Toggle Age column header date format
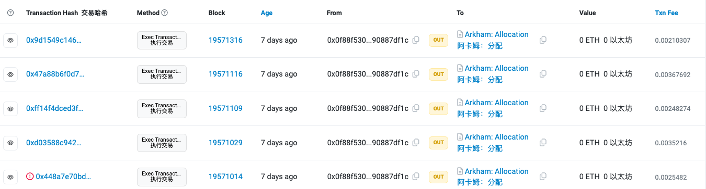The width and height of the screenshot is (706, 189). tap(267, 12)
